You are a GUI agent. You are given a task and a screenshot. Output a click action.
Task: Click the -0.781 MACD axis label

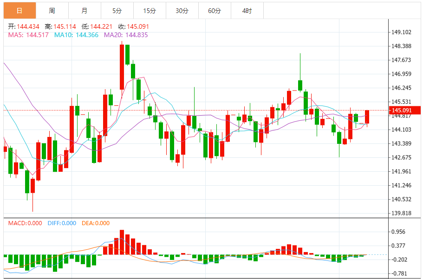[x=398, y=273]
